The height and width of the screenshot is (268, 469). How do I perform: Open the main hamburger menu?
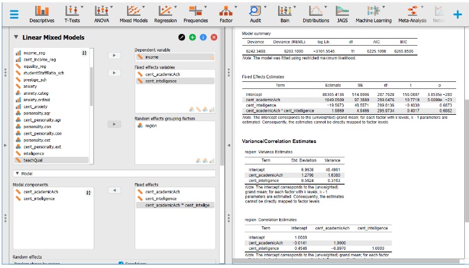(x=14, y=14)
